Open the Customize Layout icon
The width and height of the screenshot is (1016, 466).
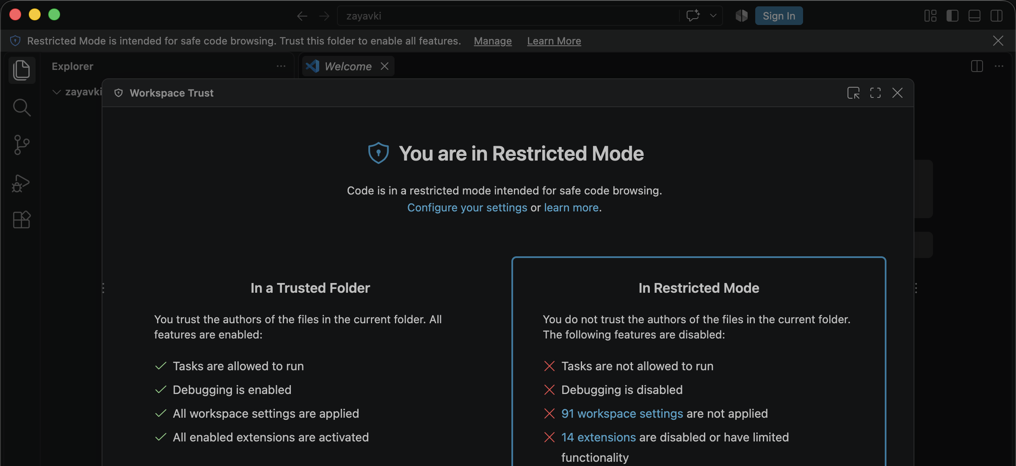(x=930, y=16)
